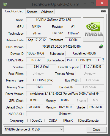The height and width of the screenshot is (136, 110).
Task: Click the GPU-Z app icon in title bar
Action: click(5, 4)
